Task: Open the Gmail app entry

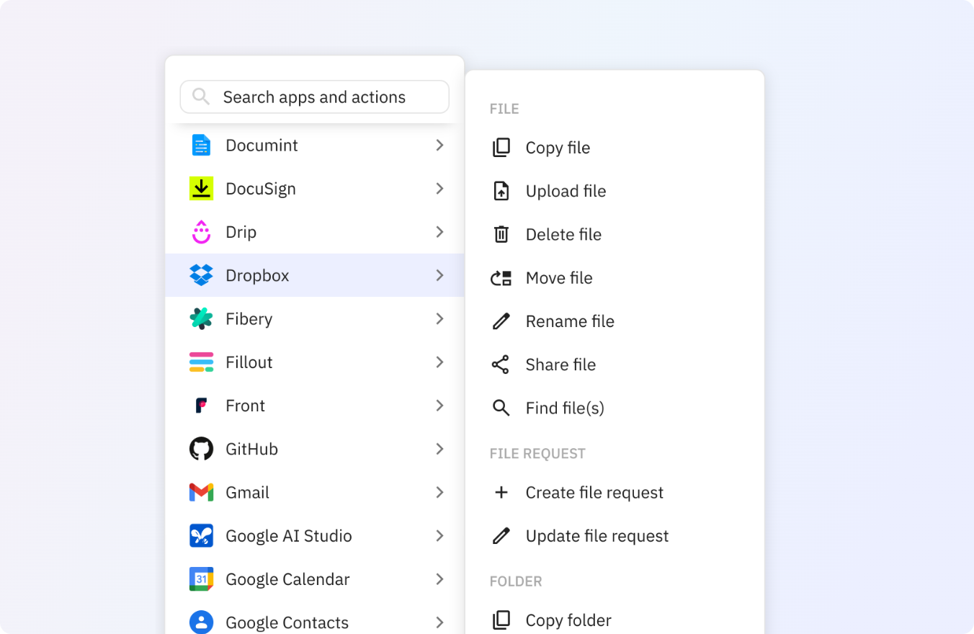Action: 315,492
